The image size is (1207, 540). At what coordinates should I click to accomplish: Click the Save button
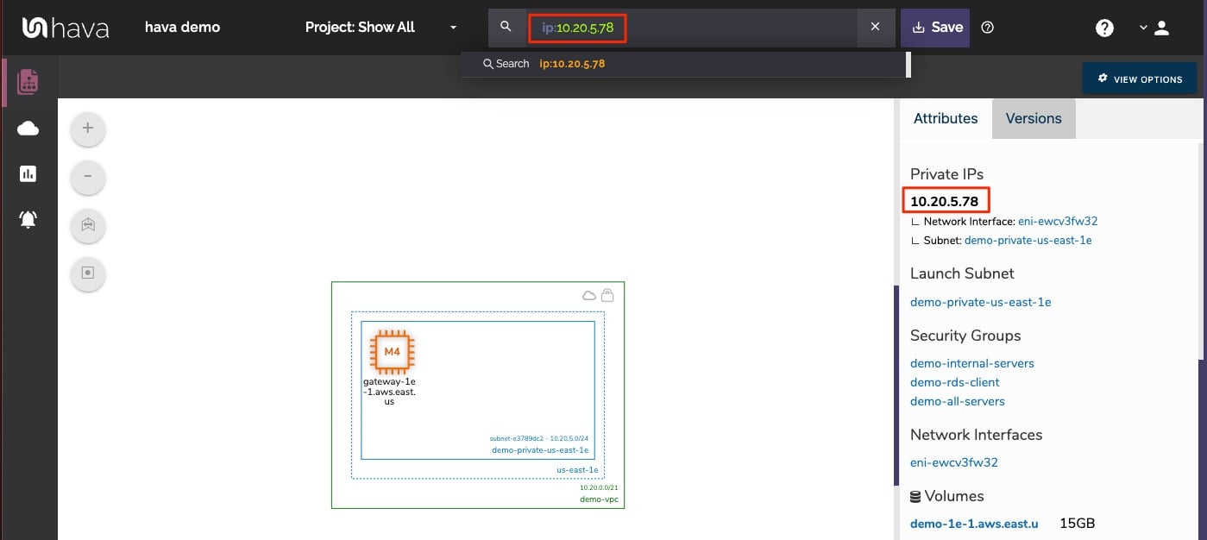pos(934,27)
